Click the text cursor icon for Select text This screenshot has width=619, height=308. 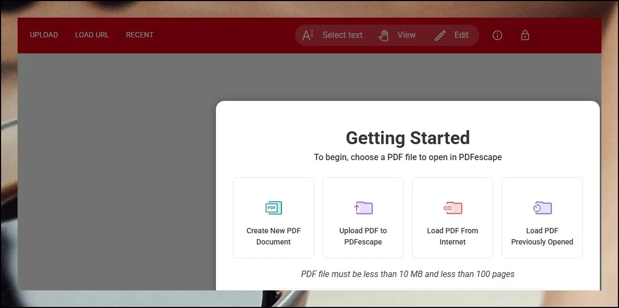(x=308, y=35)
